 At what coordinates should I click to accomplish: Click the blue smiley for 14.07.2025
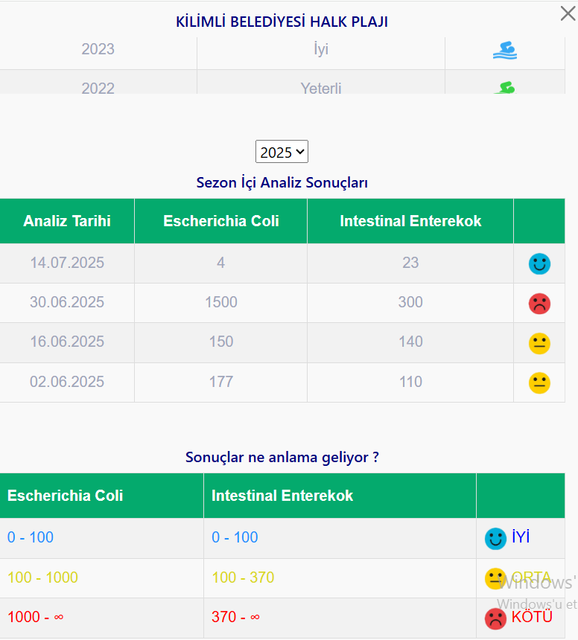pos(539,263)
